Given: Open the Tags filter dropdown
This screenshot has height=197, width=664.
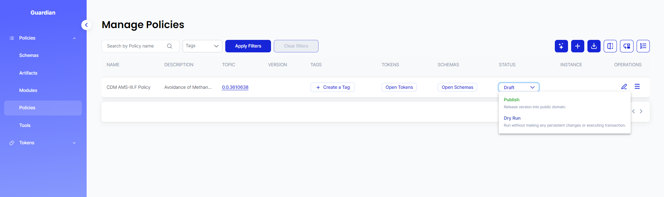Looking at the screenshot, I should coord(202,46).
